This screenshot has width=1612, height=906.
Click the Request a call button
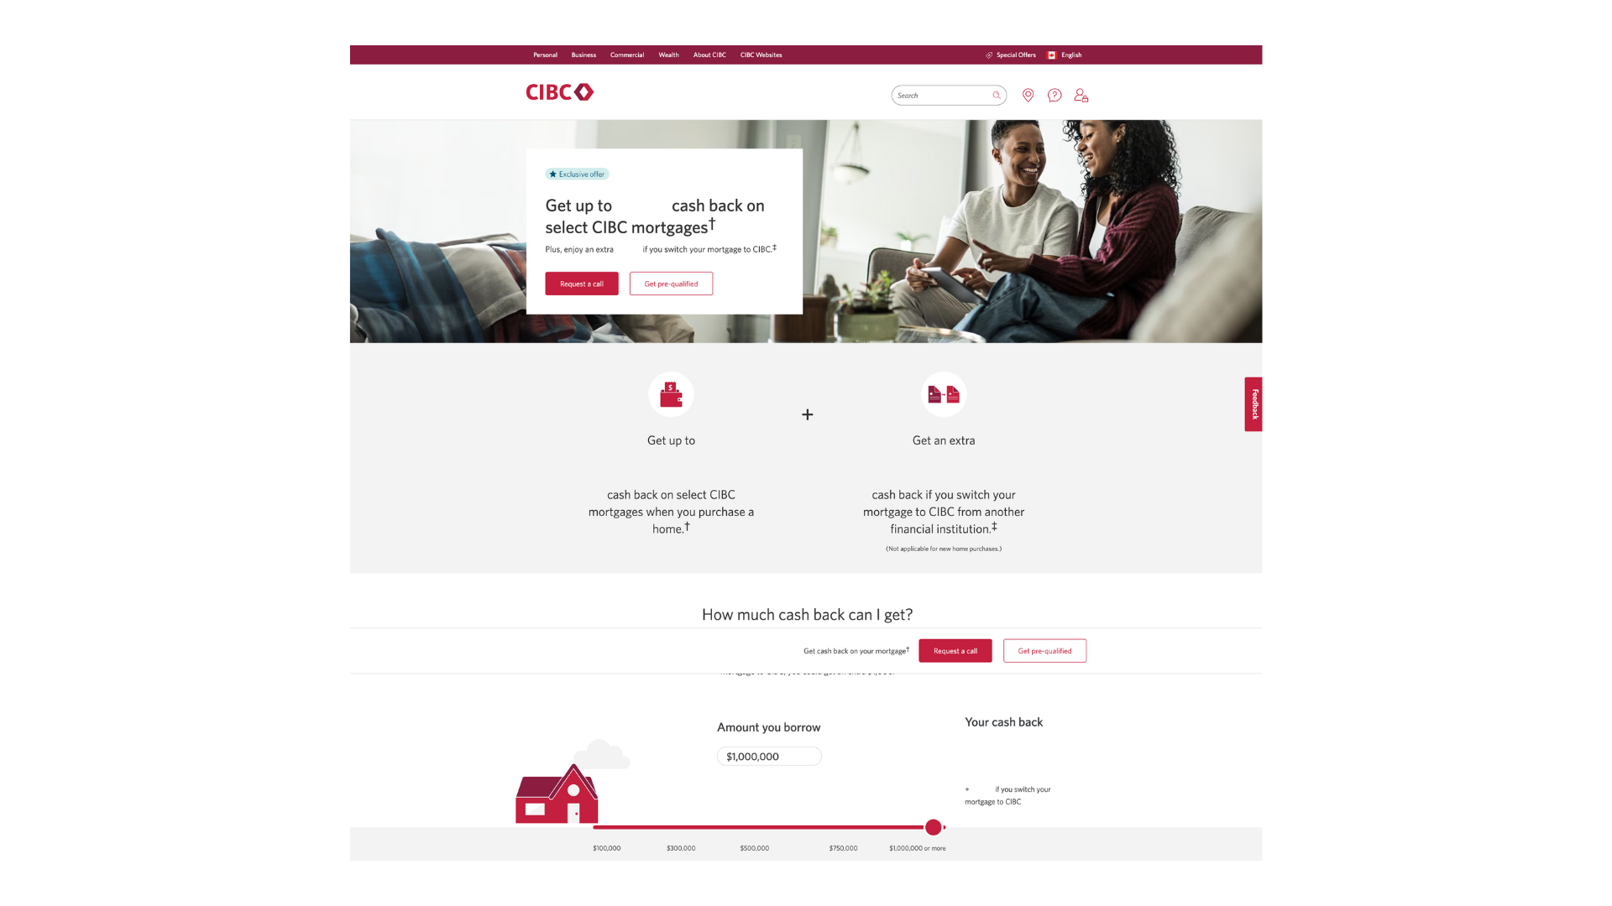pyautogui.click(x=581, y=284)
